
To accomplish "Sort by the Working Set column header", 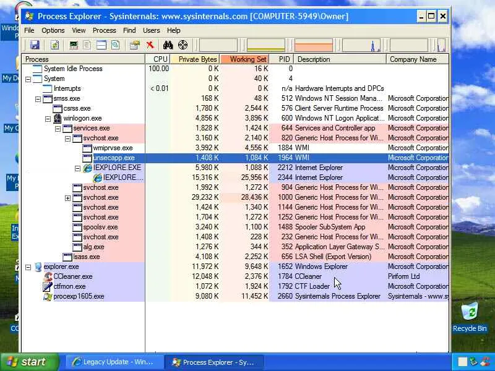I will pos(244,59).
